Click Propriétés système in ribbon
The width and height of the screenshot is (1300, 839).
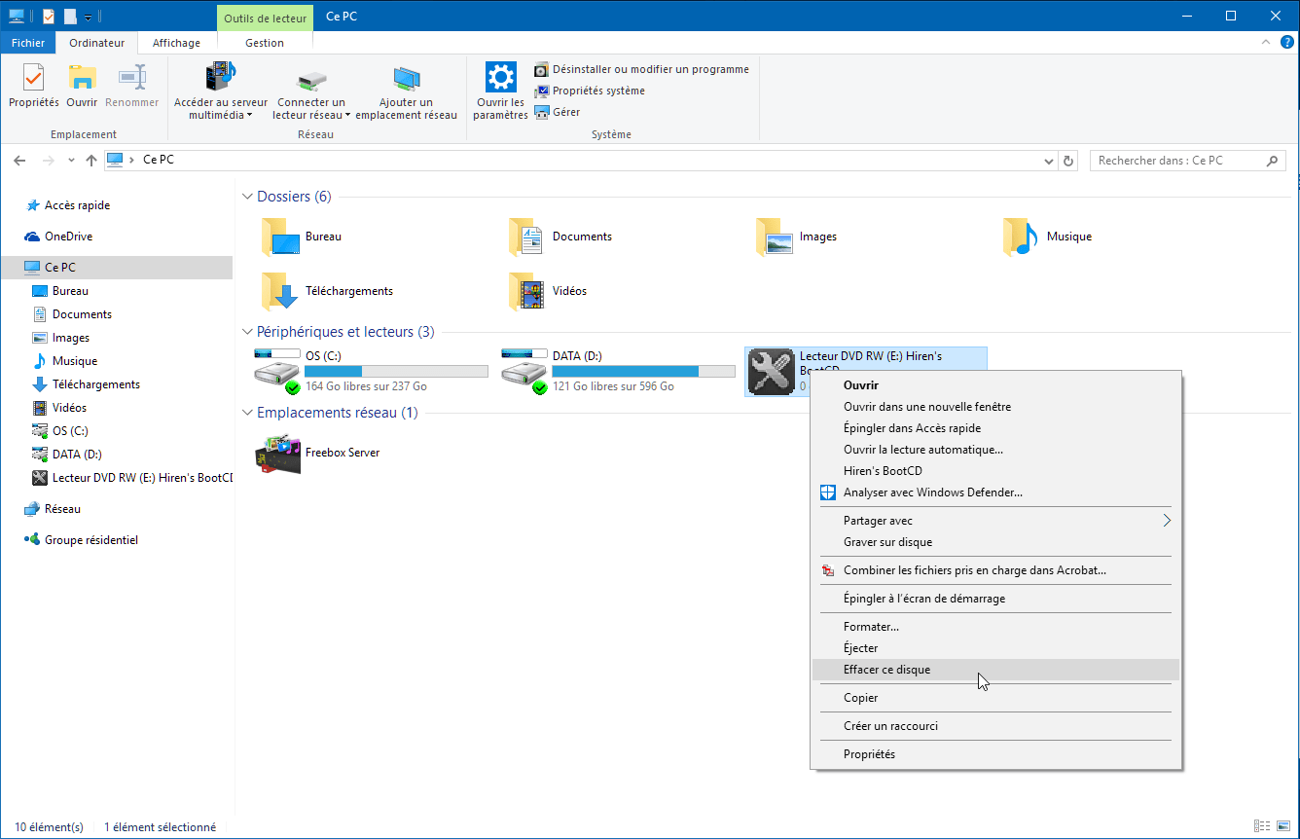[x=590, y=91]
